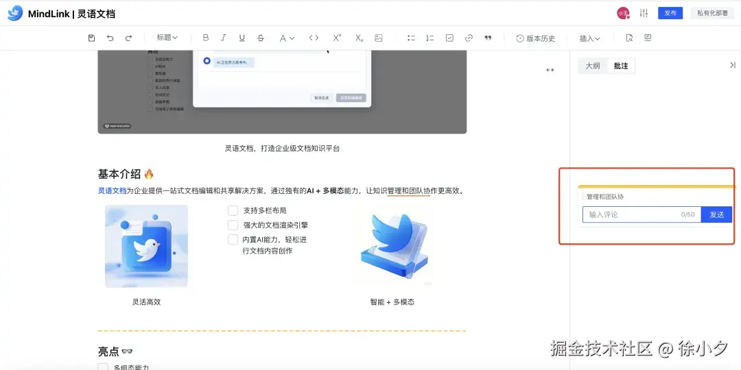
Task: Click the blue 发布 publish button
Action: (x=670, y=13)
